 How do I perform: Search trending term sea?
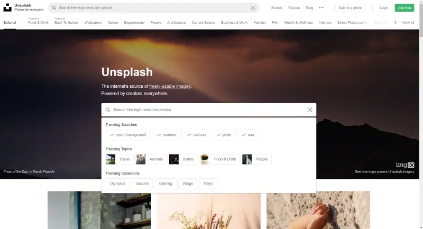247,135
